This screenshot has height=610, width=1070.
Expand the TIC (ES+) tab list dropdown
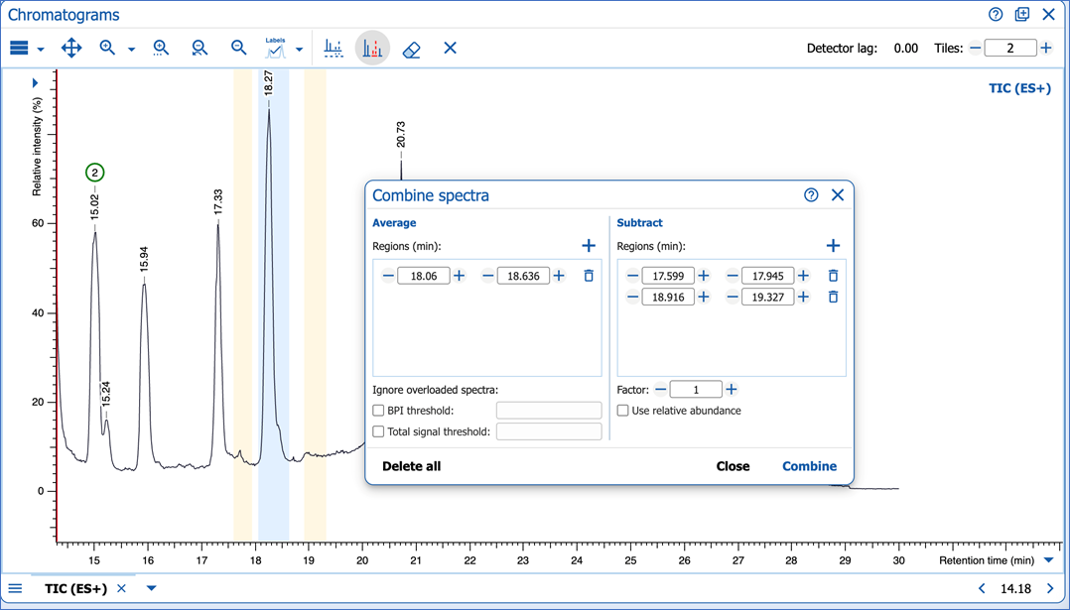coord(152,588)
